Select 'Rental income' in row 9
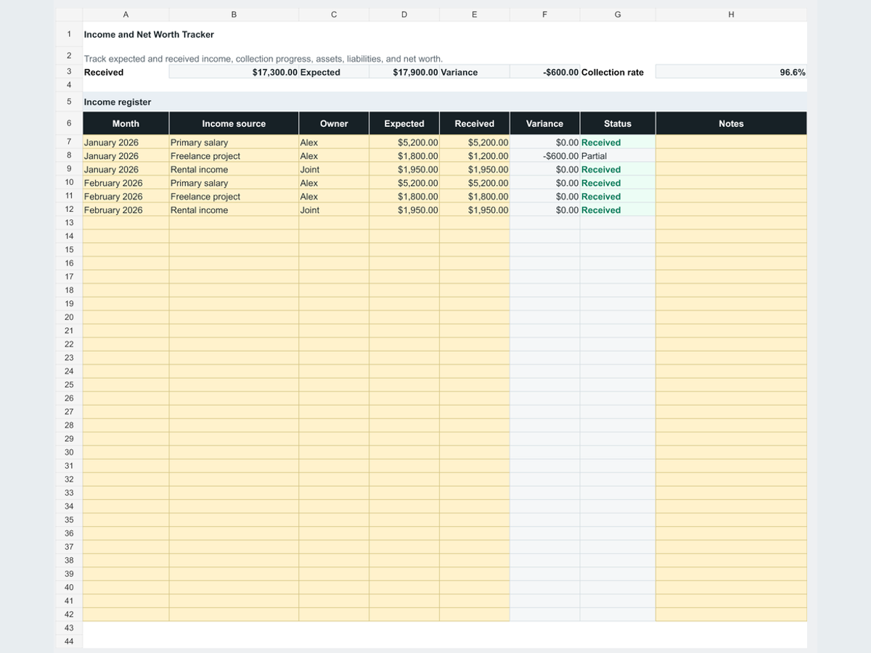The height and width of the screenshot is (653, 871). [x=234, y=169]
